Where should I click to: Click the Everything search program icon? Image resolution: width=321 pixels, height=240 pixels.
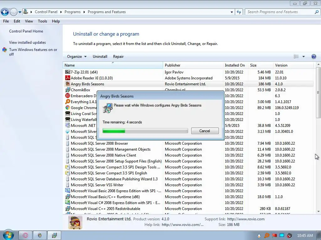click(68, 102)
